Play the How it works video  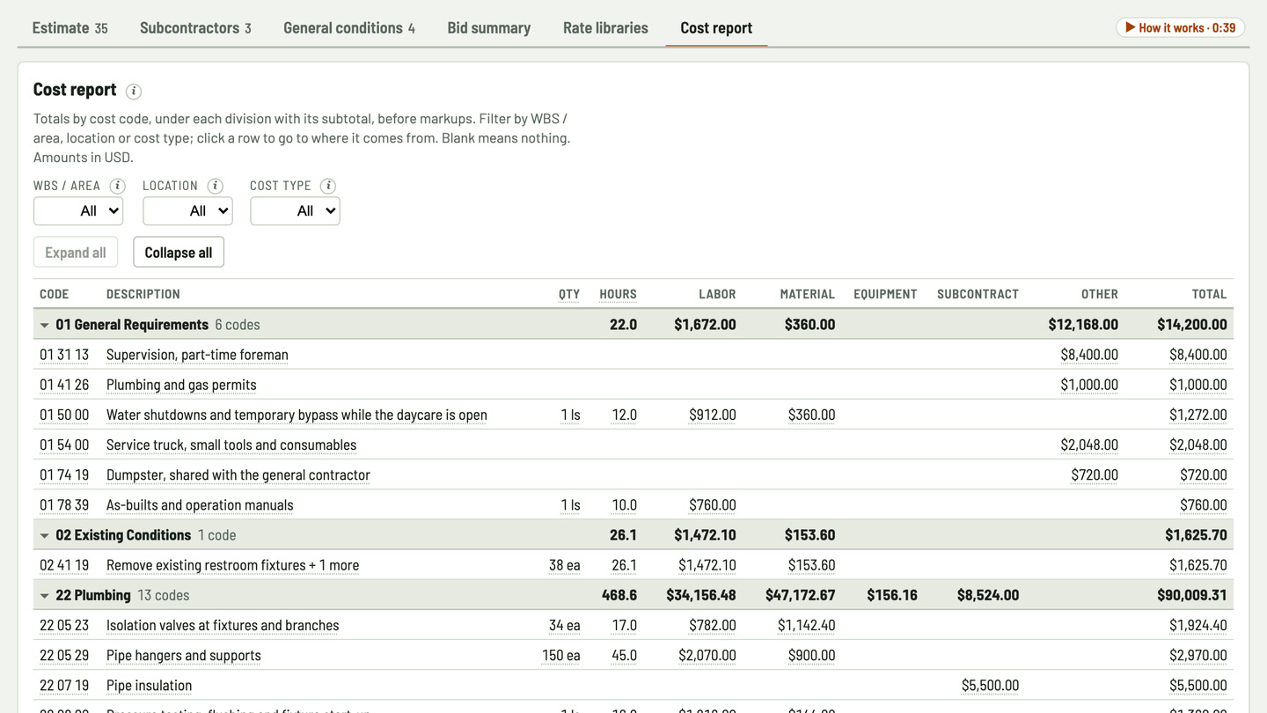pyautogui.click(x=1180, y=27)
